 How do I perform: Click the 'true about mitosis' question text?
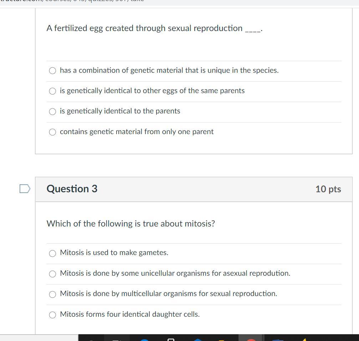coord(131,224)
